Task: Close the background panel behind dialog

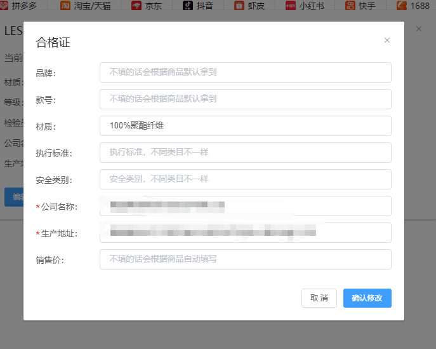Action: pos(418,29)
